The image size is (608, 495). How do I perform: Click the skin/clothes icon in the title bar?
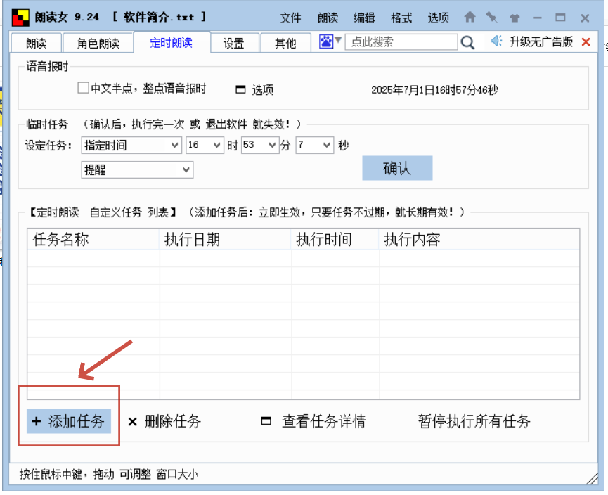click(x=513, y=16)
